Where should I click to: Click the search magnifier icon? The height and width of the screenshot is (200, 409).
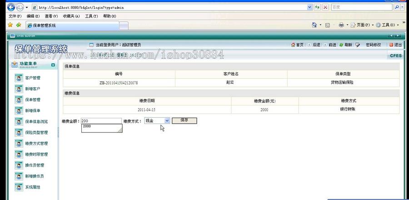click(x=396, y=7)
